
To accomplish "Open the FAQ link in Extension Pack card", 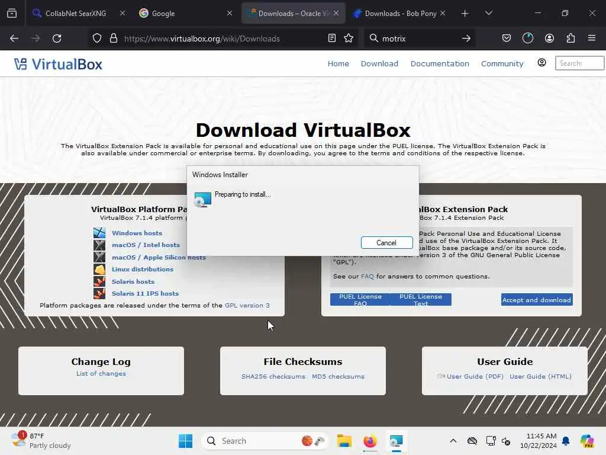I will click(367, 276).
